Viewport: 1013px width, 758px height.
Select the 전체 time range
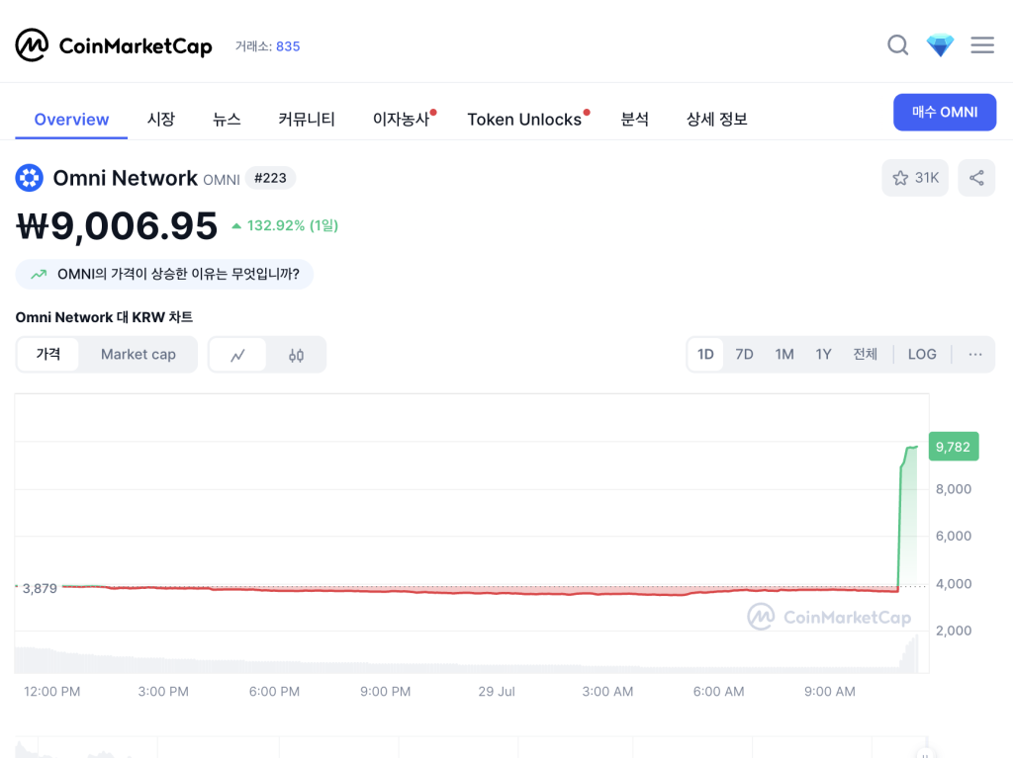pyautogui.click(x=865, y=354)
